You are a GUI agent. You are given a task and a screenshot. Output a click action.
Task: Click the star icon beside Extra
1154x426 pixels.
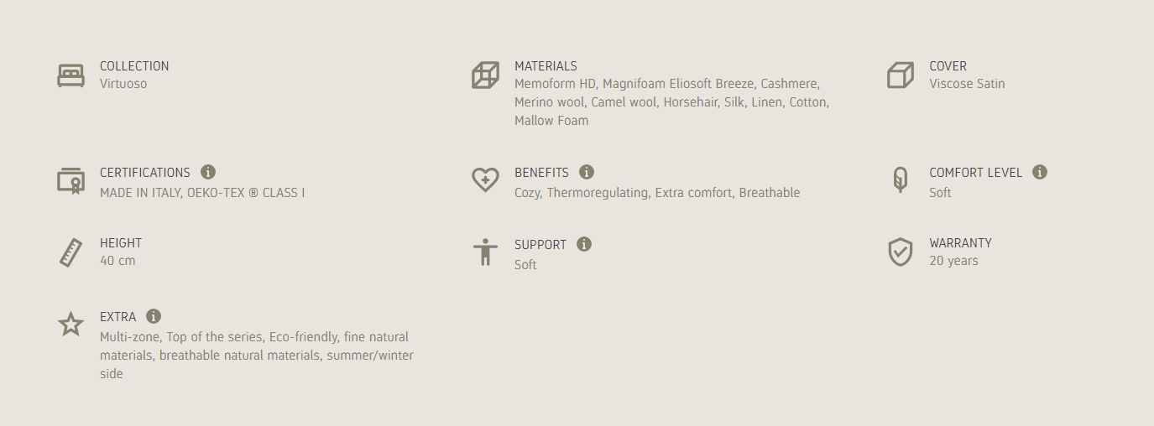pyautogui.click(x=70, y=325)
